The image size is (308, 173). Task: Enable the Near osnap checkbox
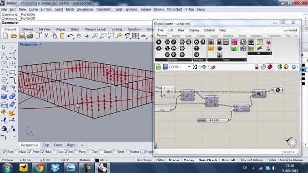click(16, 152)
